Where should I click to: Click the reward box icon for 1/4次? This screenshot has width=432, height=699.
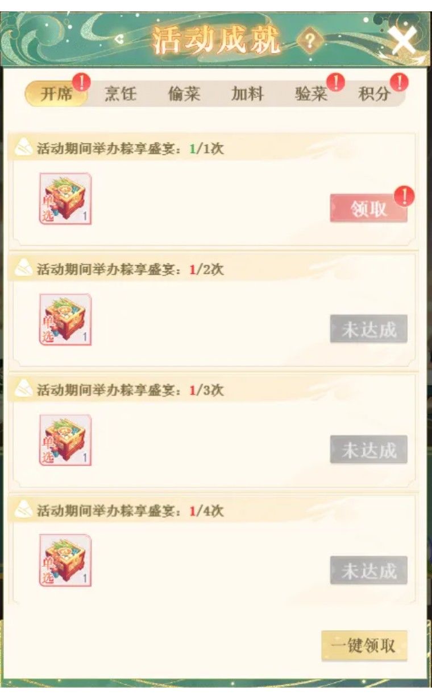point(65,560)
